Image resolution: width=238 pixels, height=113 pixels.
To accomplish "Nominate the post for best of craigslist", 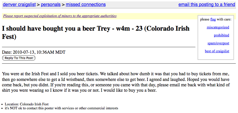I will (x=217, y=51).
